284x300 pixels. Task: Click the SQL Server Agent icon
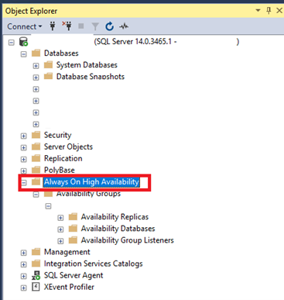coord(36,275)
